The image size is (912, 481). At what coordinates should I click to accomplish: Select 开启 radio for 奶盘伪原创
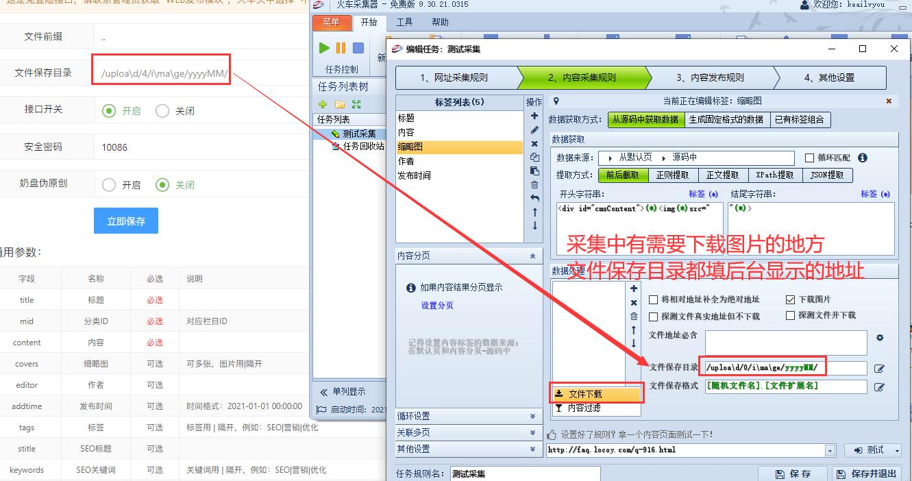tap(108, 184)
